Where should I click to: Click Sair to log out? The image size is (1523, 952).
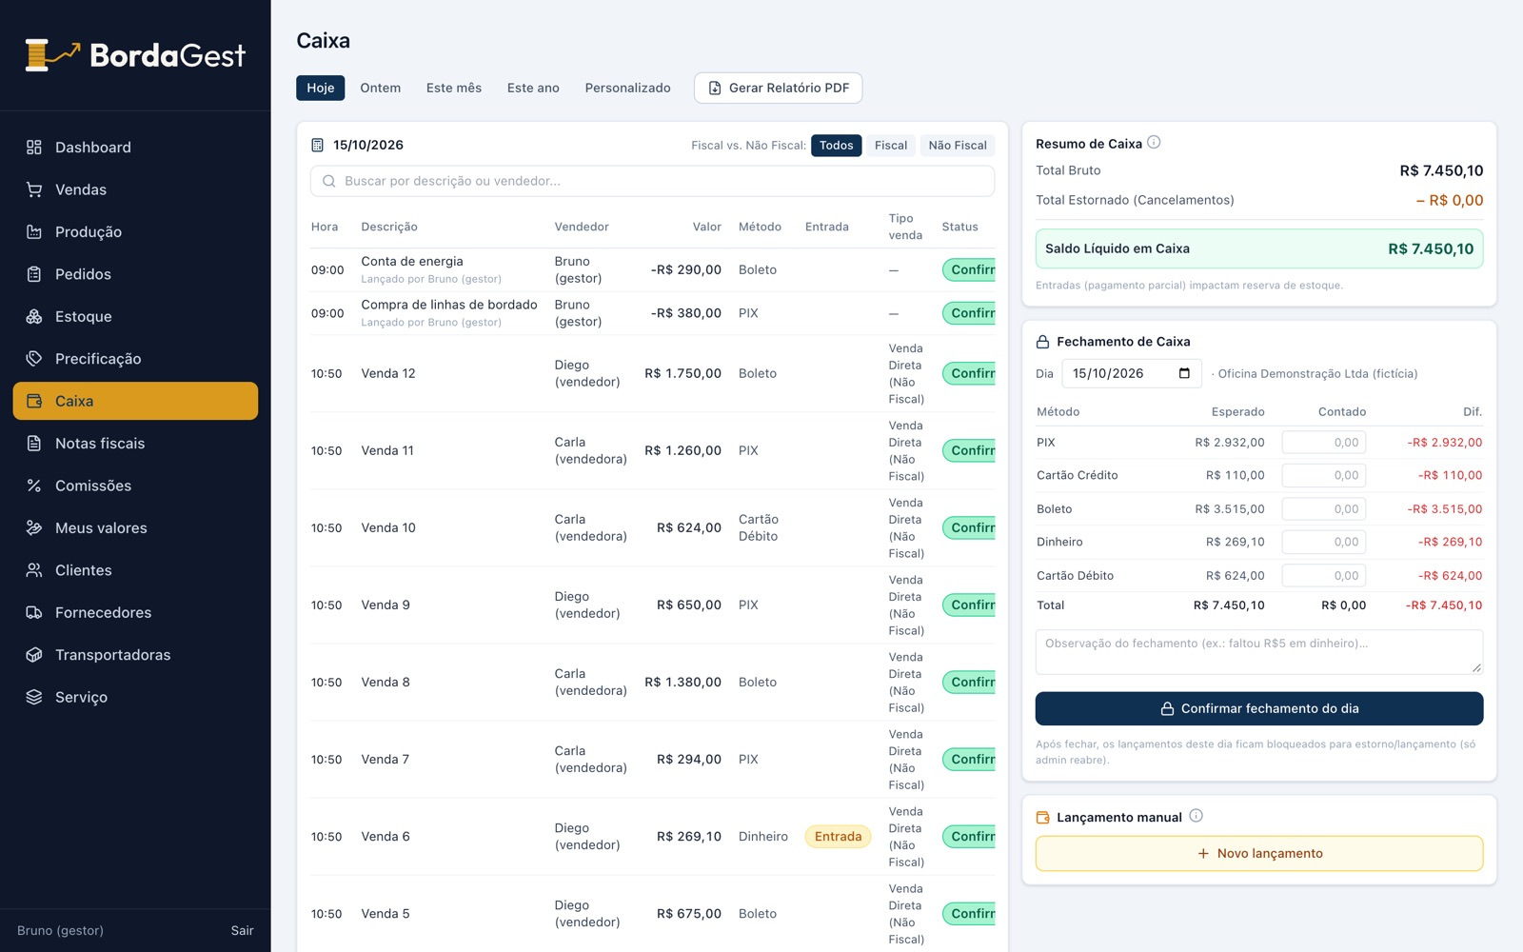point(243,931)
